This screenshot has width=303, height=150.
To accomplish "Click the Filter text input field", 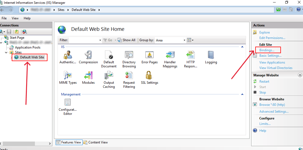I will click(84, 40).
